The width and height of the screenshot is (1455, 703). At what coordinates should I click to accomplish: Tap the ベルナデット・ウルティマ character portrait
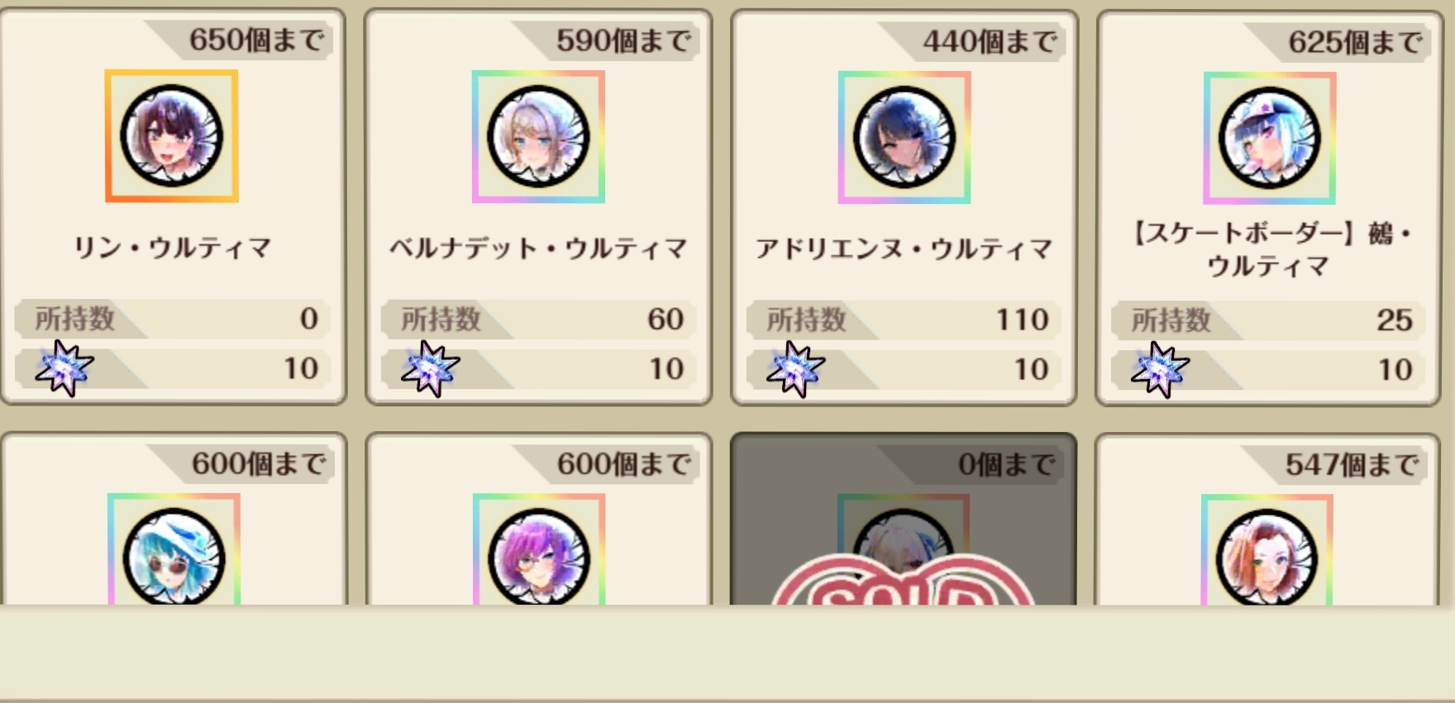tap(538, 137)
